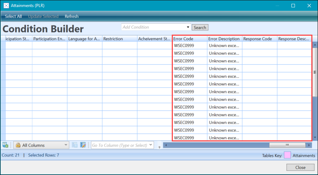Click the partially hidden icipation St... header
This screenshot has width=318, height=175.
(x=19, y=39)
